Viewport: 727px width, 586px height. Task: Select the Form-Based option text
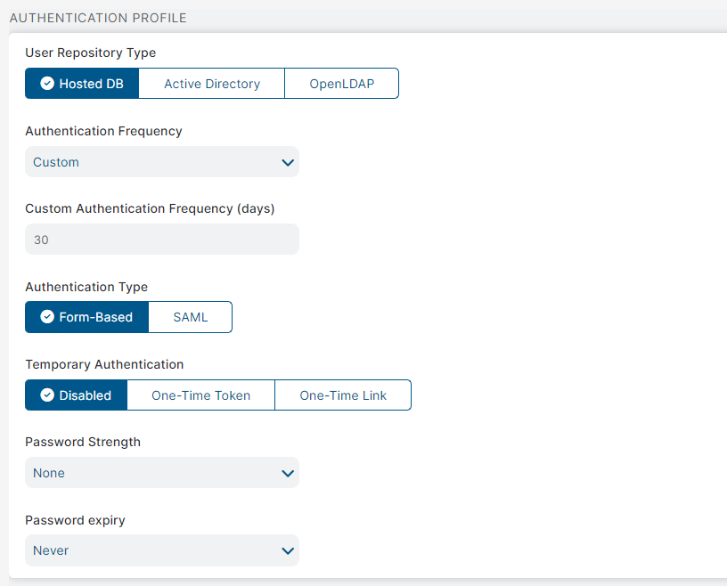coord(95,317)
